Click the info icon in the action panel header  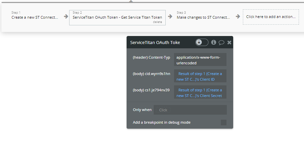pos(214,42)
